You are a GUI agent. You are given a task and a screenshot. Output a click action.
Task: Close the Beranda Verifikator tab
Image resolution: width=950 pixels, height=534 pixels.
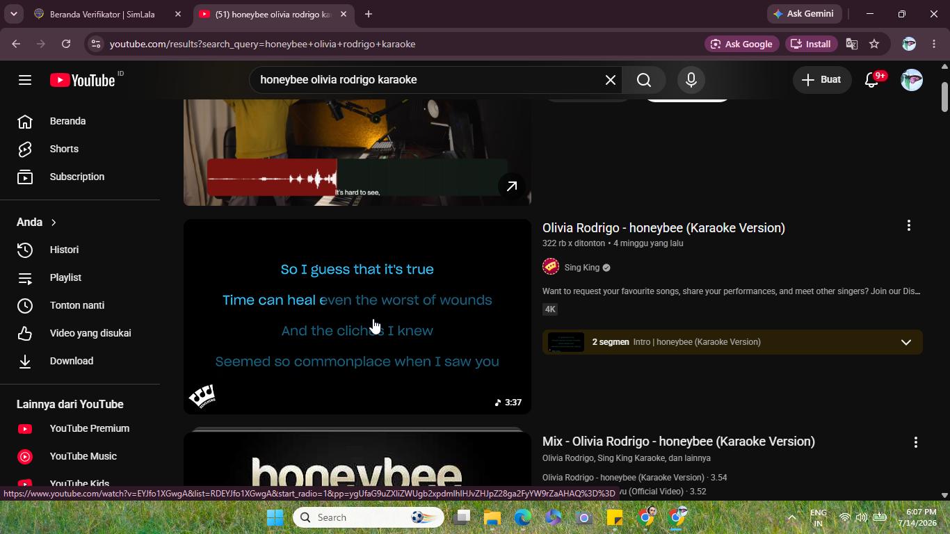pyautogui.click(x=178, y=14)
